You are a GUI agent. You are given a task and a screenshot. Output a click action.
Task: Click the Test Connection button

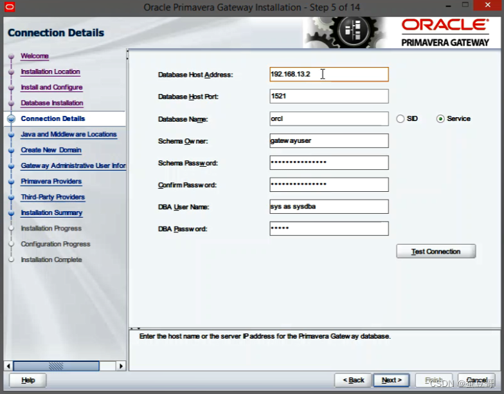click(436, 251)
